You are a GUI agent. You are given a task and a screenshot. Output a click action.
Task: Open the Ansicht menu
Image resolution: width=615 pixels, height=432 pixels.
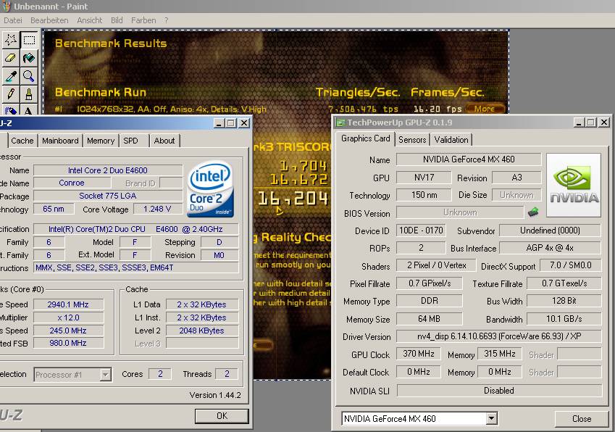[89, 20]
